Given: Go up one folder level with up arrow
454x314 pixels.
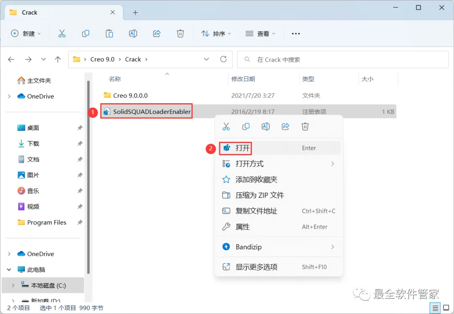Looking at the screenshot, I should point(58,59).
